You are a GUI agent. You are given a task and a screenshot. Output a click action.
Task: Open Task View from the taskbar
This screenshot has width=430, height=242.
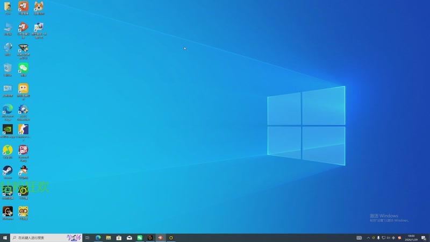(x=87, y=238)
